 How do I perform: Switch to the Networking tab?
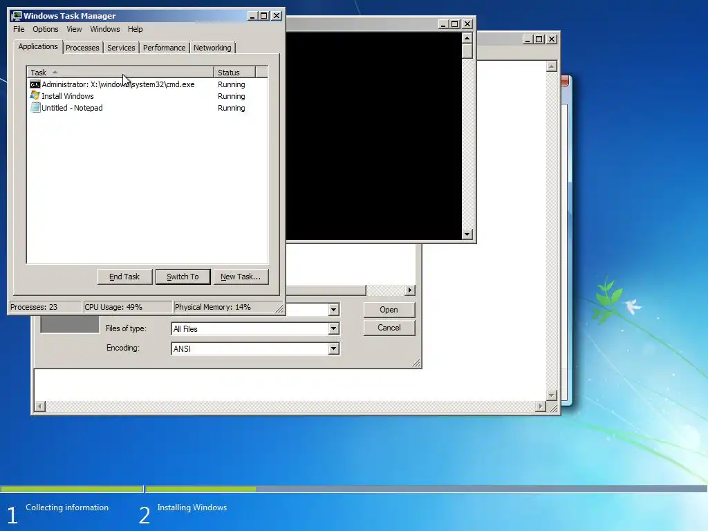click(x=212, y=48)
